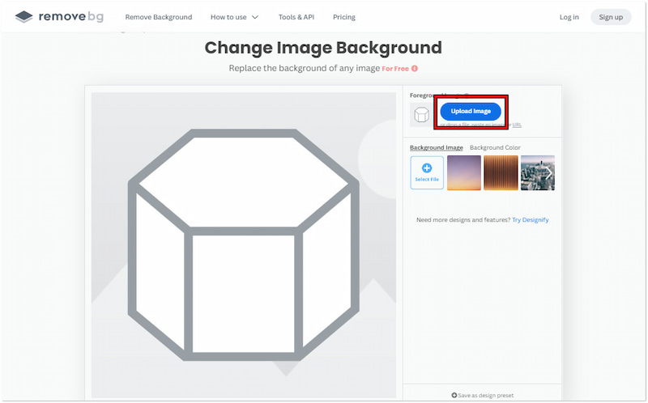Choose the orange striped background thumbnail

pos(500,172)
